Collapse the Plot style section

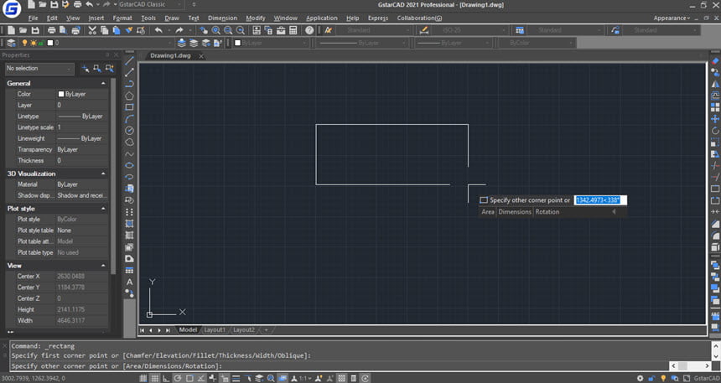(x=103, y=209)
